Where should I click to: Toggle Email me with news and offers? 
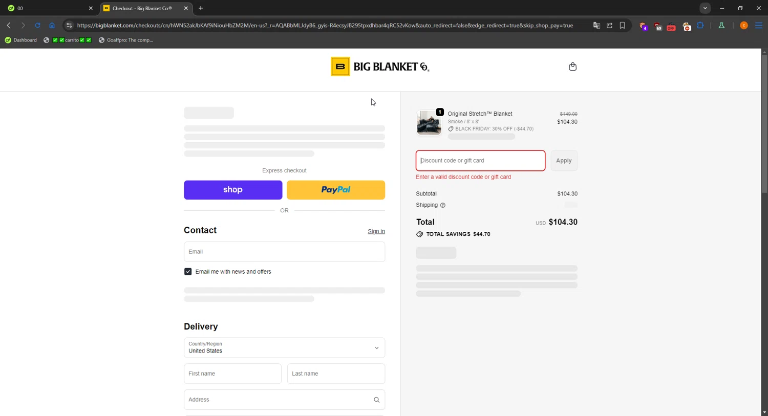pyautogui.click(x=188, y=272)
